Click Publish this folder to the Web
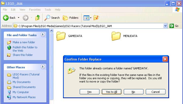The width and height of the screenshot is (183, 104). pos(25,49)
